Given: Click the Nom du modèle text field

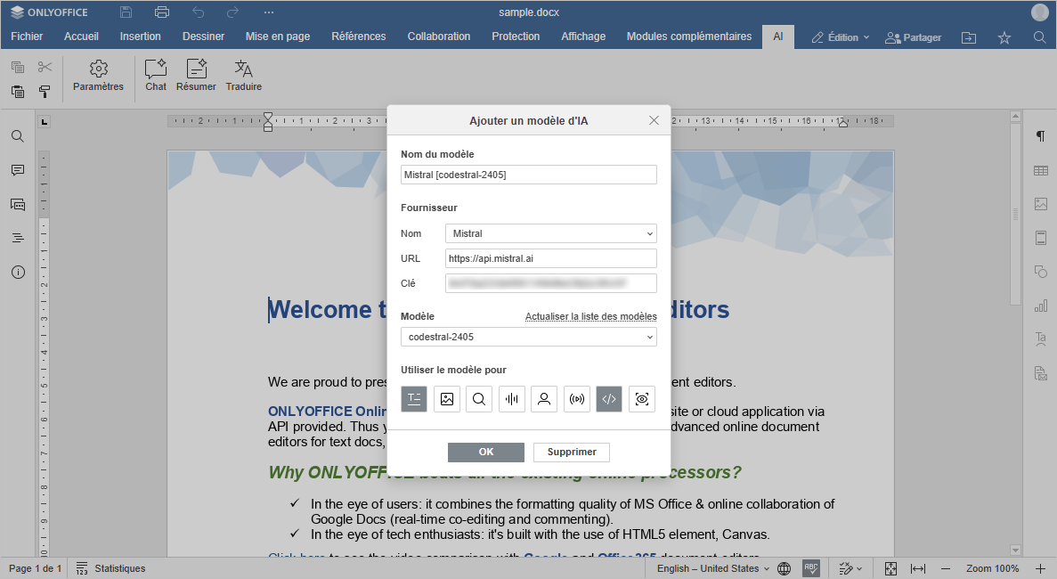Looking at the screenshot, I should (528, 175).
